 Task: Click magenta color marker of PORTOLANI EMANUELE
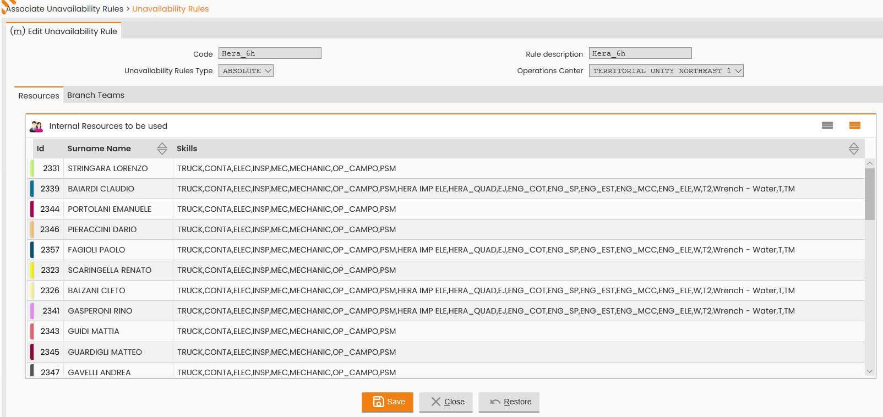pyautogui.click(x=32, y=209)
